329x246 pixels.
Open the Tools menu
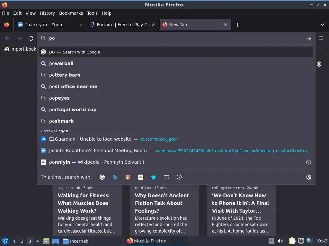point(92,13)
